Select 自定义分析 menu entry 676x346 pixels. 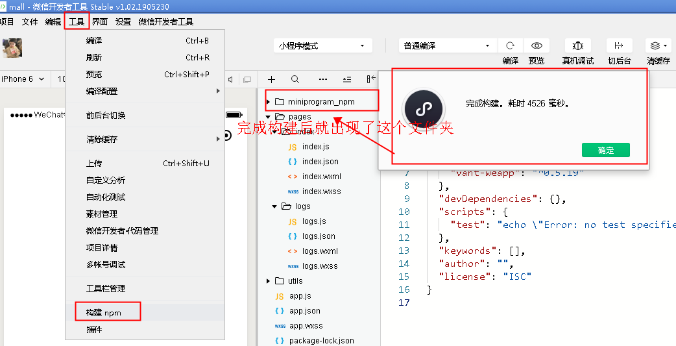coord(145,180)
